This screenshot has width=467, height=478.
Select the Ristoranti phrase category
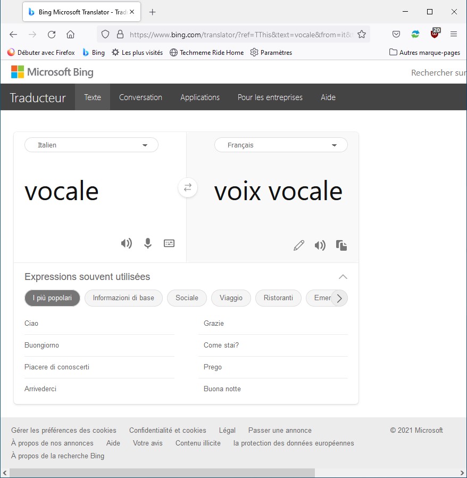(x=278, y=298)
